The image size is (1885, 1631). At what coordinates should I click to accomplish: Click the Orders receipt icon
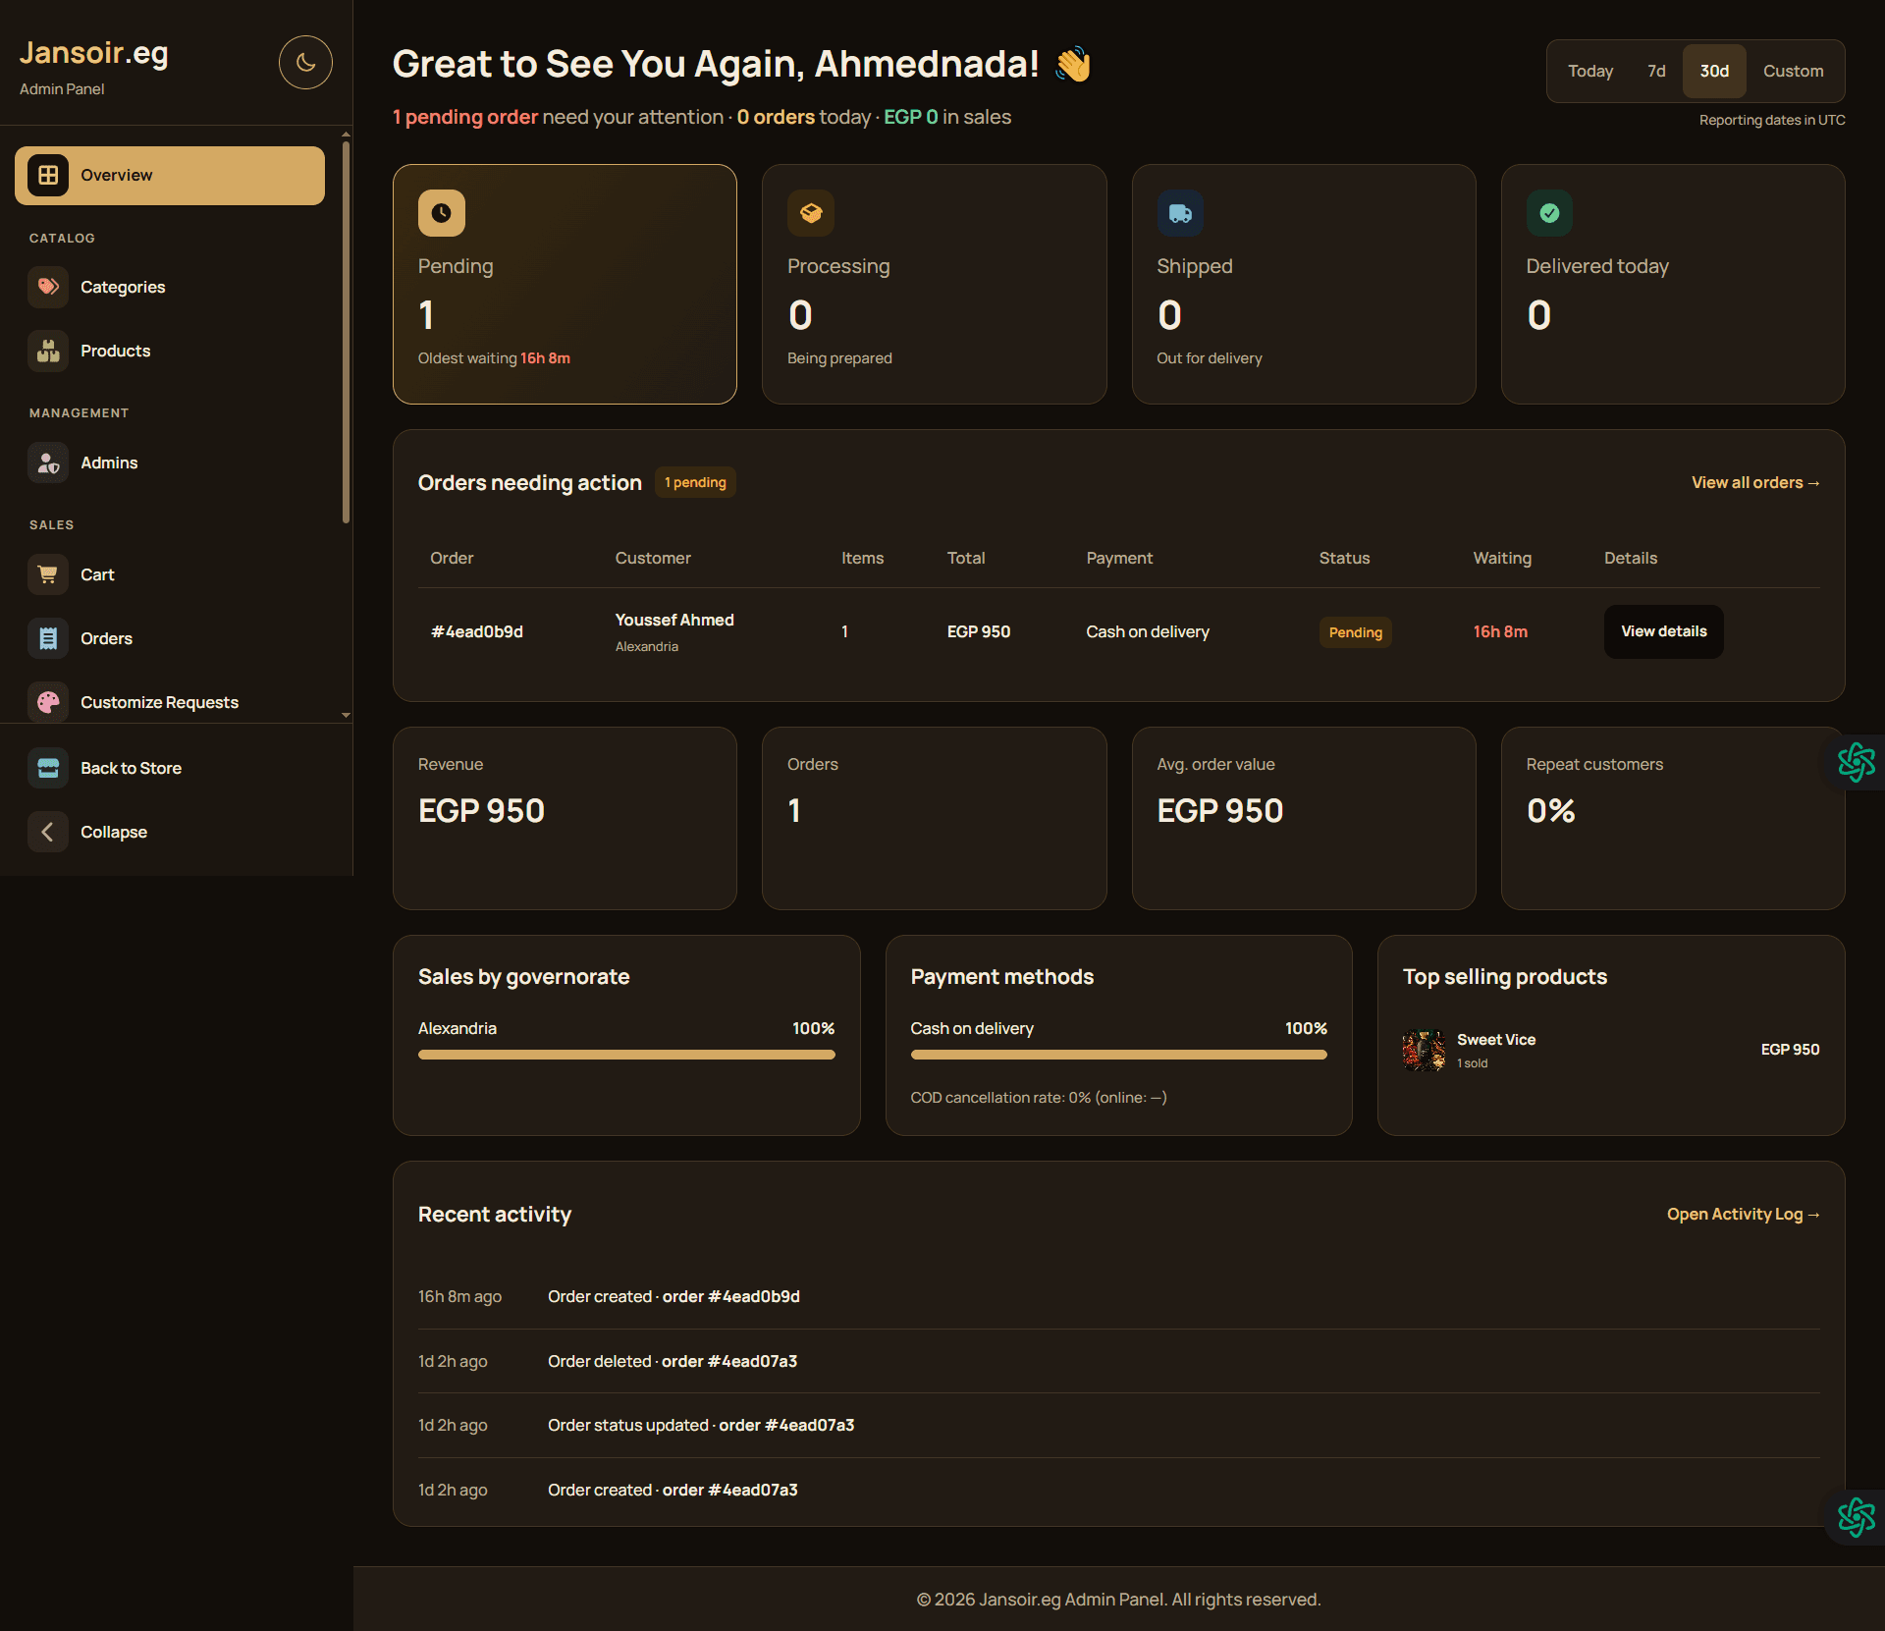click(x=48, y=638)
